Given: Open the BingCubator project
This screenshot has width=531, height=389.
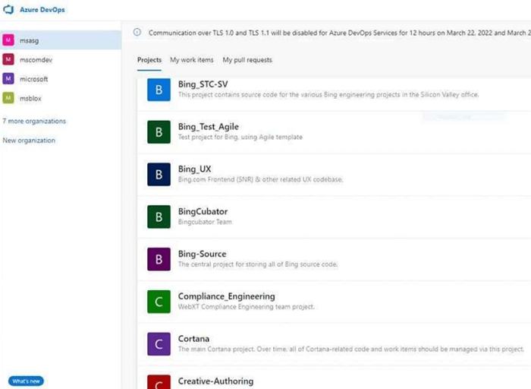Looking at the screenshot, I should click(x=203, y=212).
